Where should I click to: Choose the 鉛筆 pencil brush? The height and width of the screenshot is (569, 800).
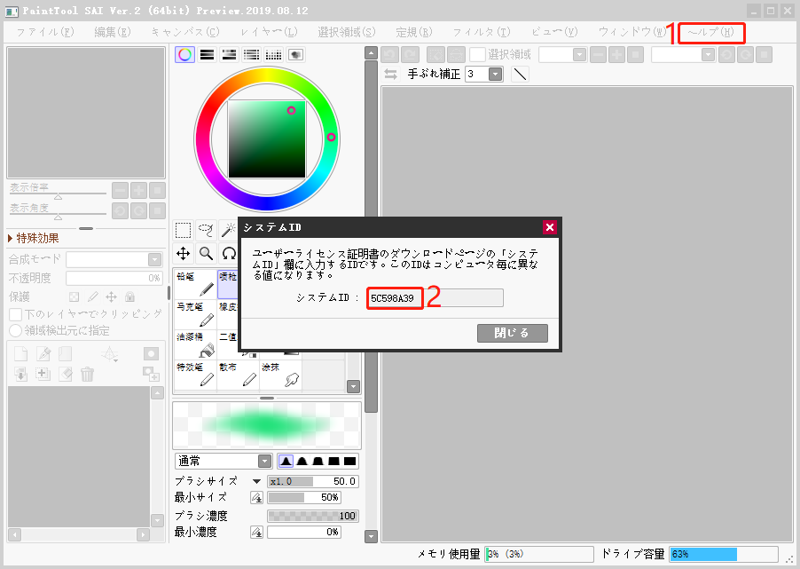point(195,284)
